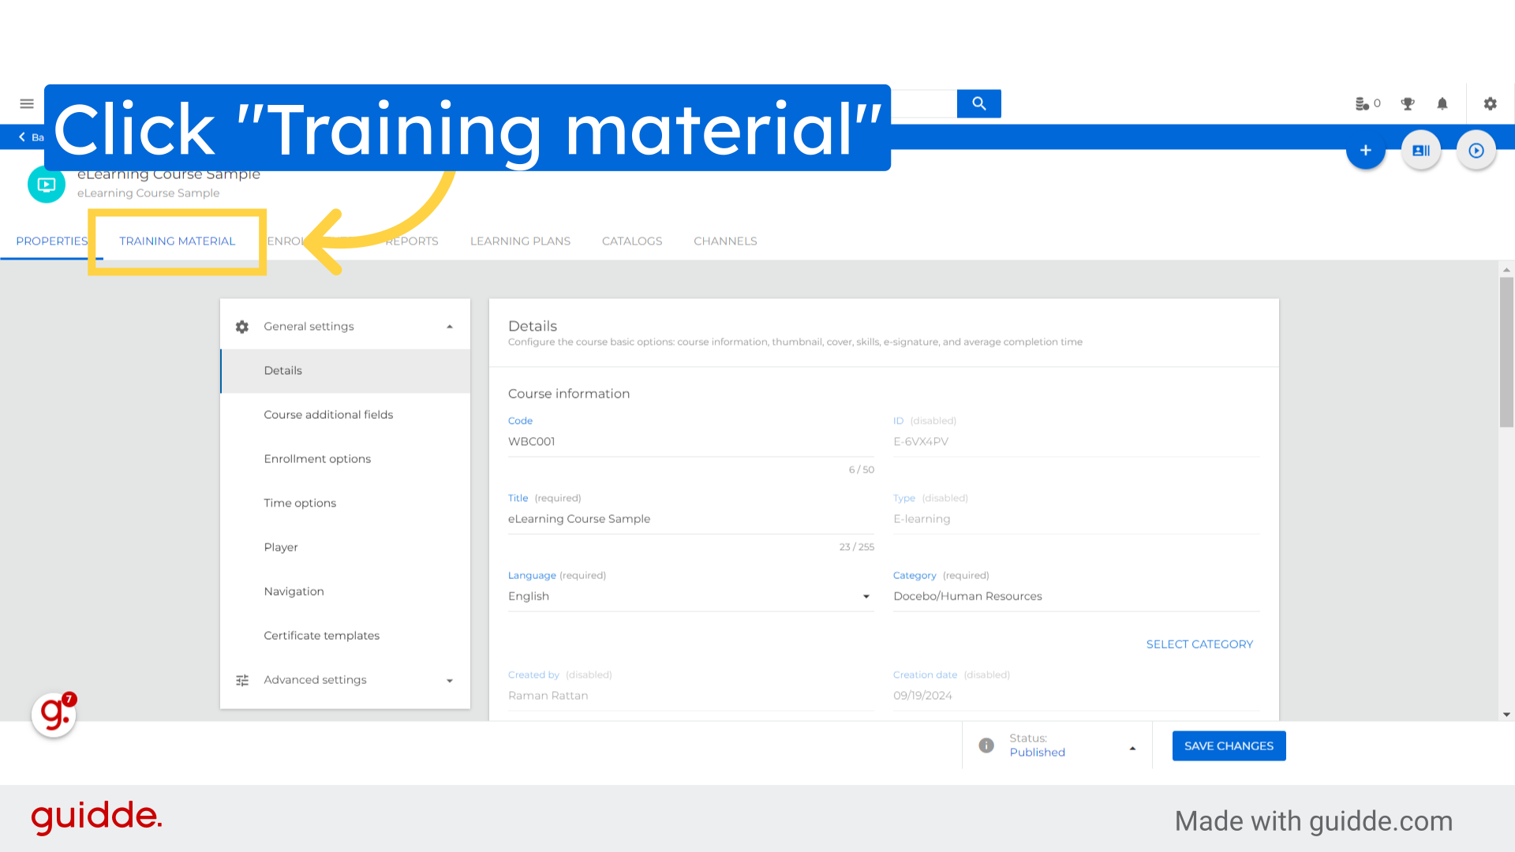The width and height of the screenshot is (1515, 852).
Task: Click the gamification coins icon showing 0
Action: click(1367, 103)
